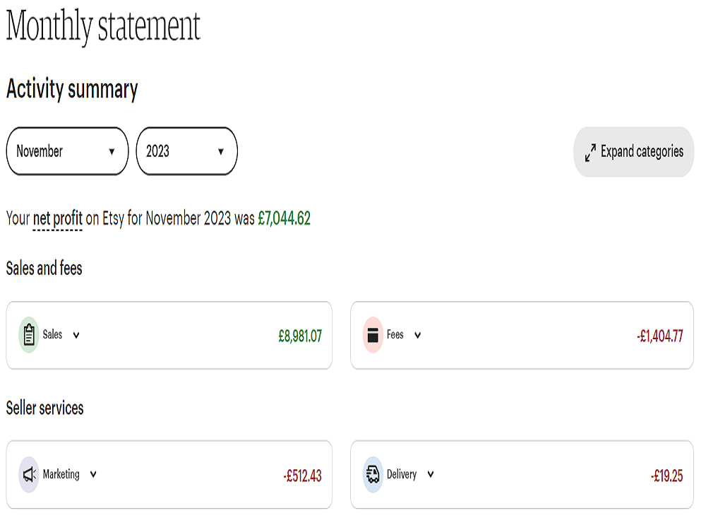This screenshot has width=706, height=530.
Task: Expand the Marketing category chevron
Action: [93, 475]
